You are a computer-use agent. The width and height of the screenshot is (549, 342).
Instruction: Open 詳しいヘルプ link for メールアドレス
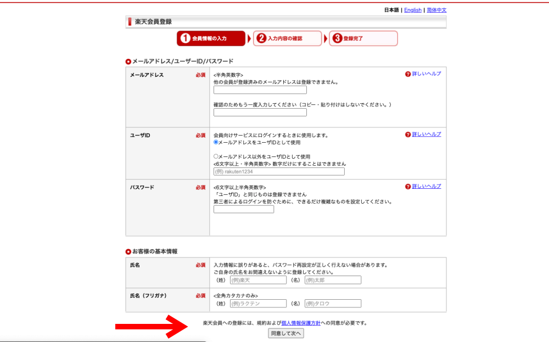click(x=427, y=74)
